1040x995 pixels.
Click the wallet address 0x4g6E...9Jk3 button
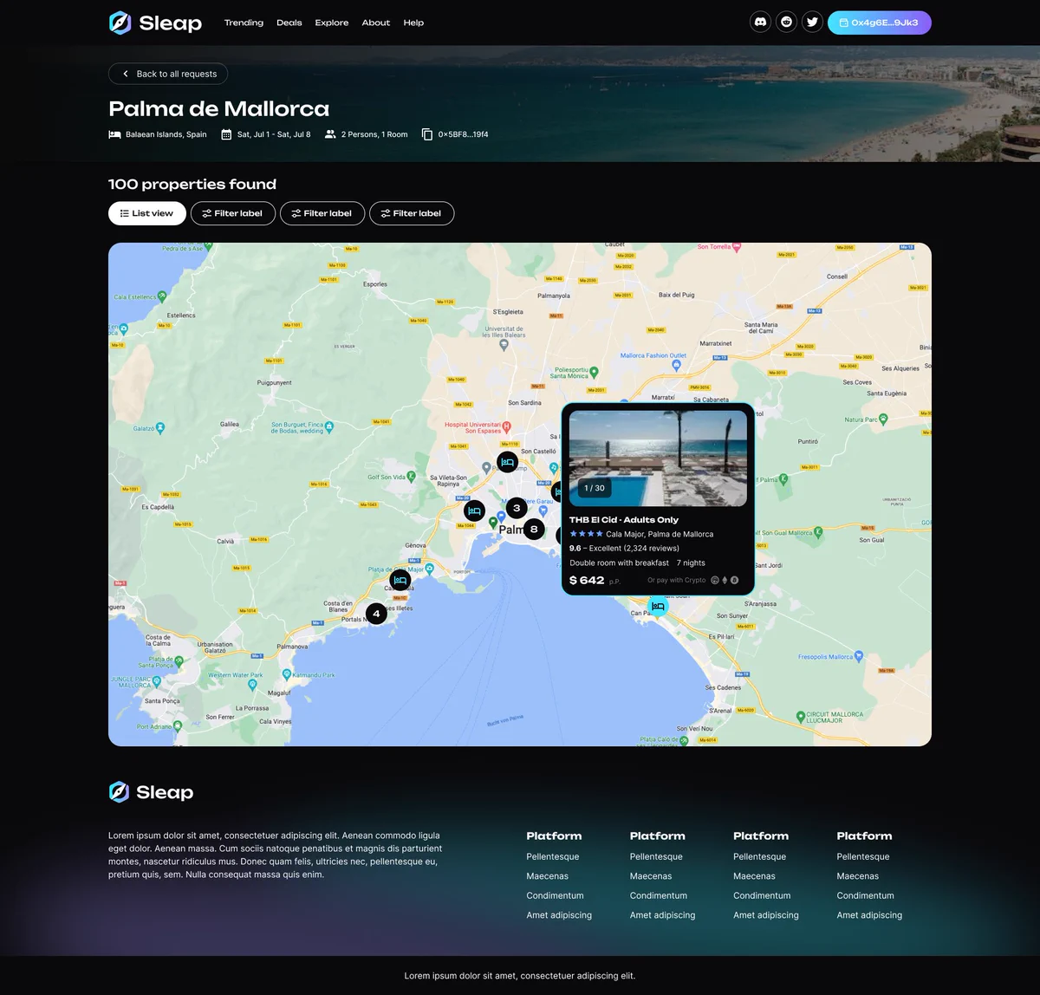[879, 23]
